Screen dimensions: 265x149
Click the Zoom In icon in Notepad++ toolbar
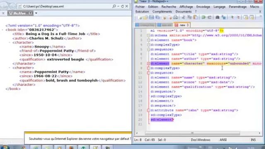click(232, 17)
